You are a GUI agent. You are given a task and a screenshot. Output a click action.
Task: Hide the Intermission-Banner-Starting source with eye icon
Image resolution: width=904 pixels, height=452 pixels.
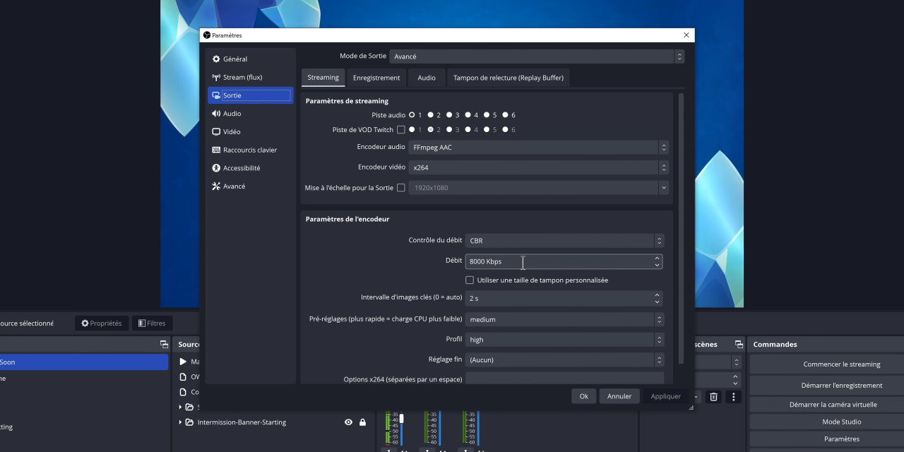pos(348,422)
